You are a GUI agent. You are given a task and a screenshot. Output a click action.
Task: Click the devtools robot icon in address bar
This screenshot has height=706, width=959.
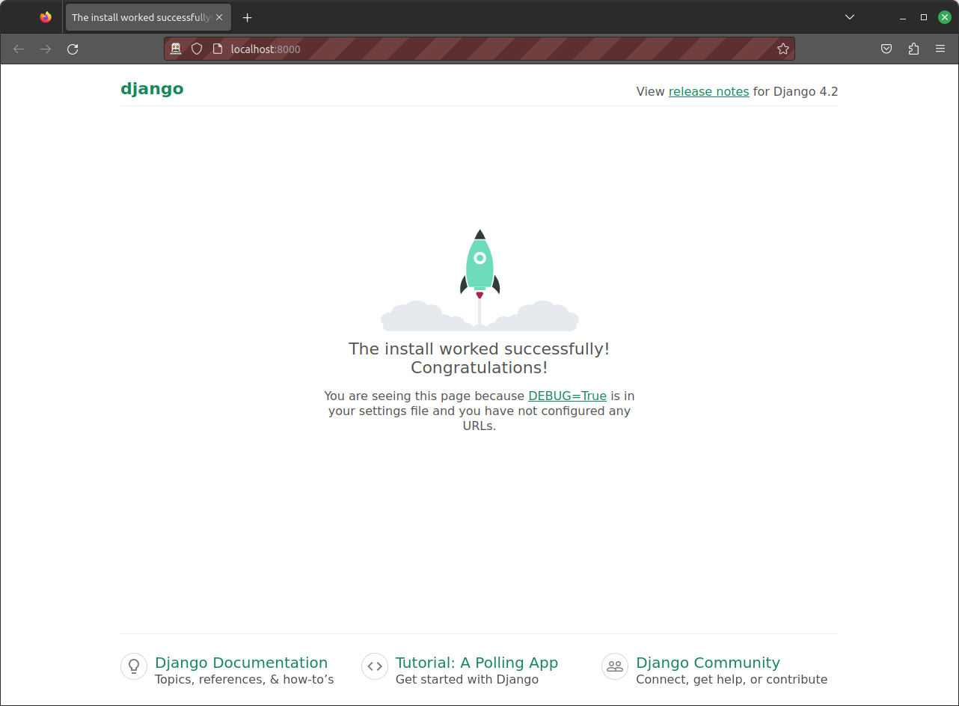coord(176,49)
